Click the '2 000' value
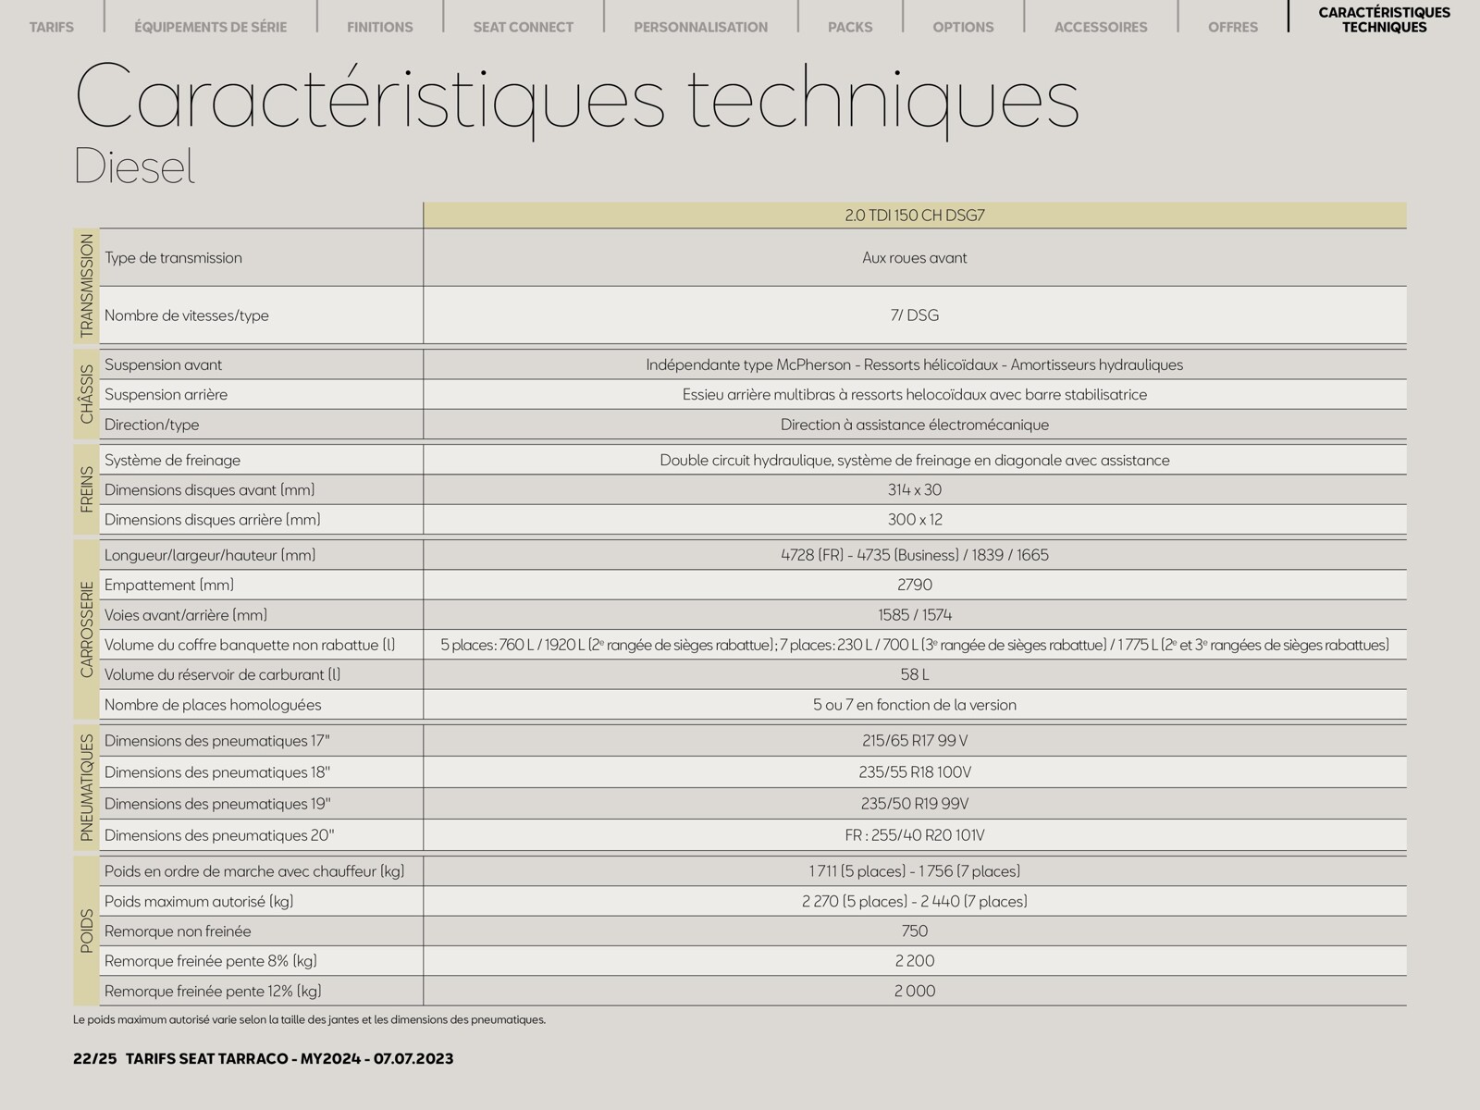This screenshot has height=1110, width=1480. [915, 991]
